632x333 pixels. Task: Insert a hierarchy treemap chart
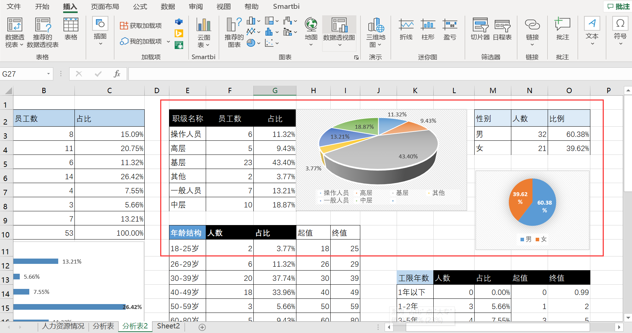[x=269, y=21]
